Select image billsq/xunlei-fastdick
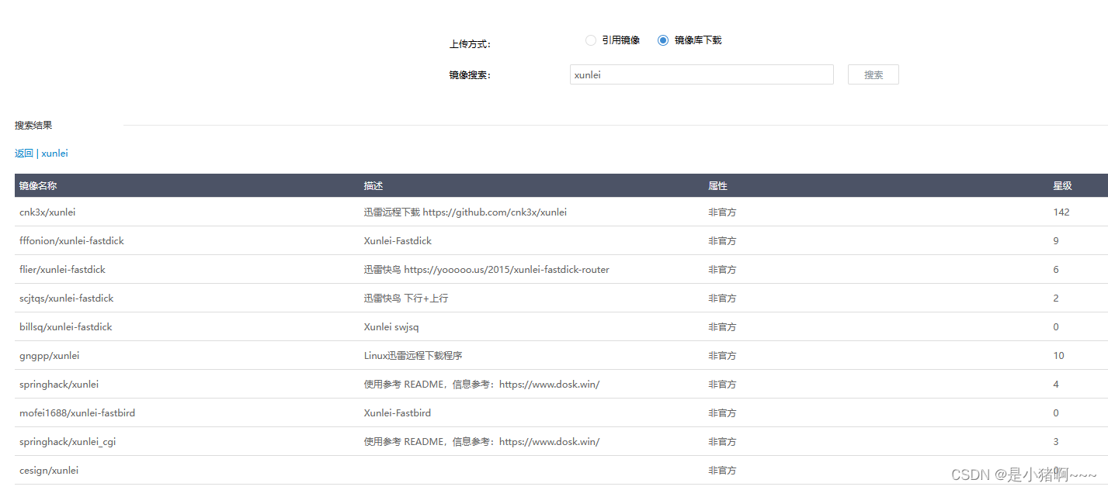Screen dimensions: 1108x490 tap(66, 327)
